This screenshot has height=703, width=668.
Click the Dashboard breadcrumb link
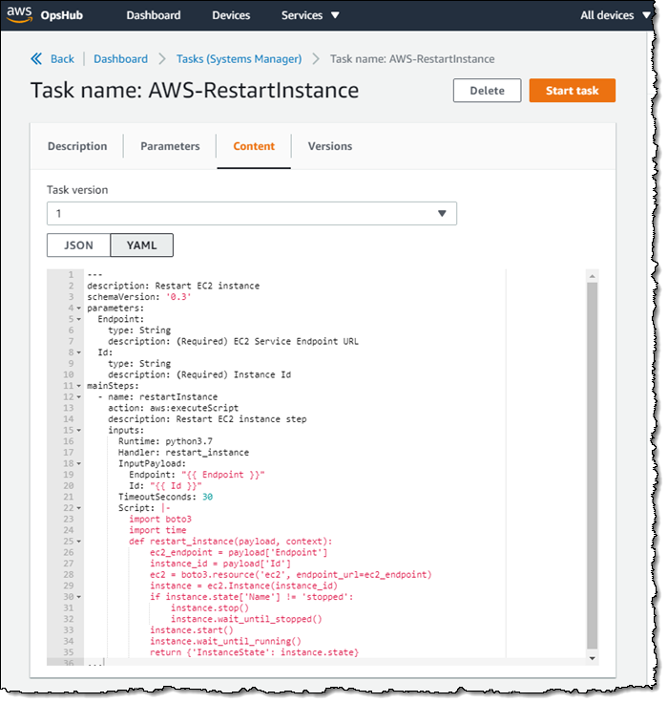(120, 58)
